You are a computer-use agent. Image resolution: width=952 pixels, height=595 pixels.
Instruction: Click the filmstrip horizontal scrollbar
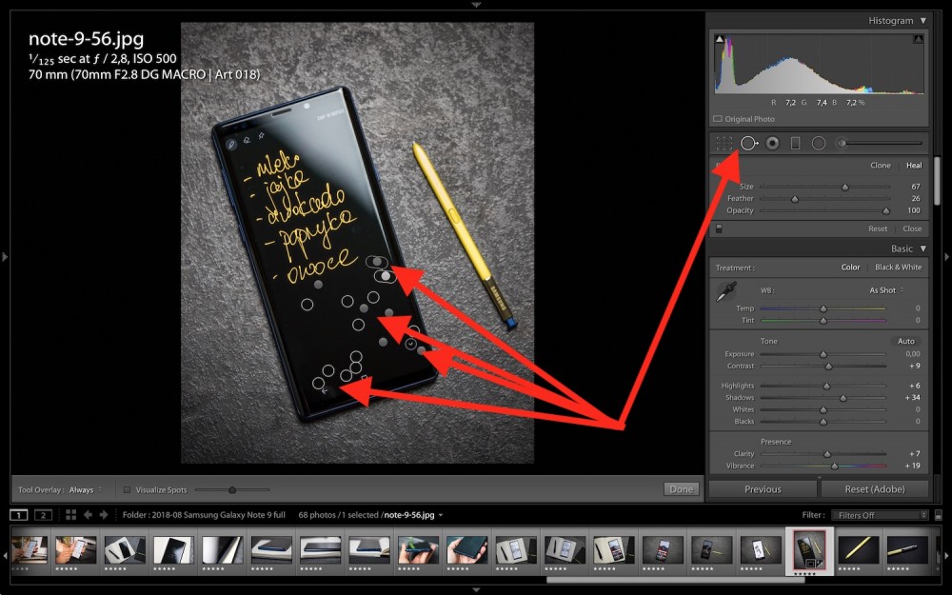click(676, 580)
